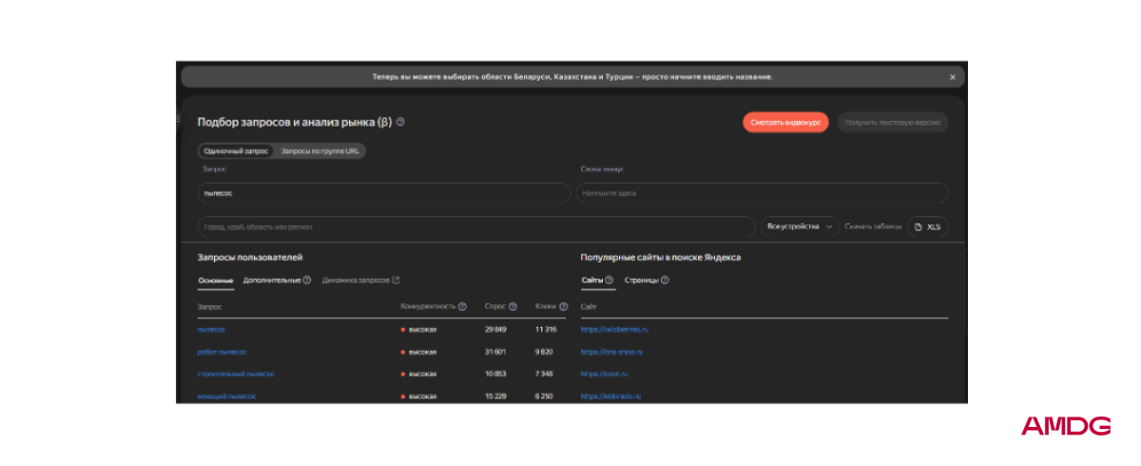Click the region search input field
The height and width of the screenshot is (466, 1141).
click(x=476, y=227)
